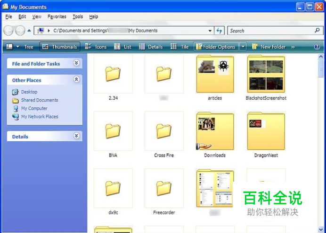
Task: Open Folder Options
Action: (216, 47)
